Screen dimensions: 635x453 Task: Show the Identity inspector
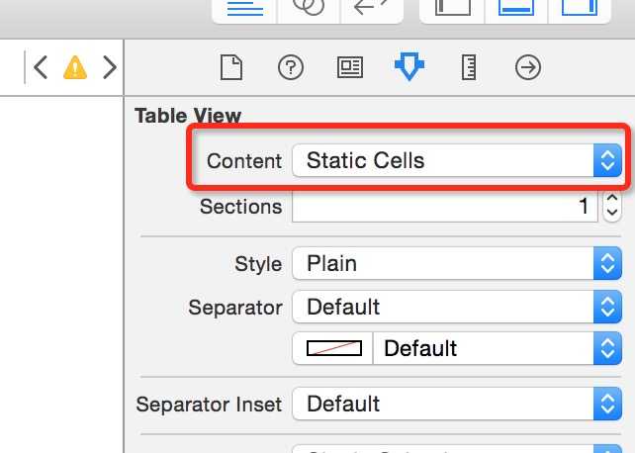point(349,67)
